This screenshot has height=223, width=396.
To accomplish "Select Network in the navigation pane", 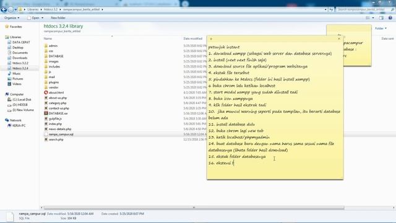I will [x=15, y=120].
